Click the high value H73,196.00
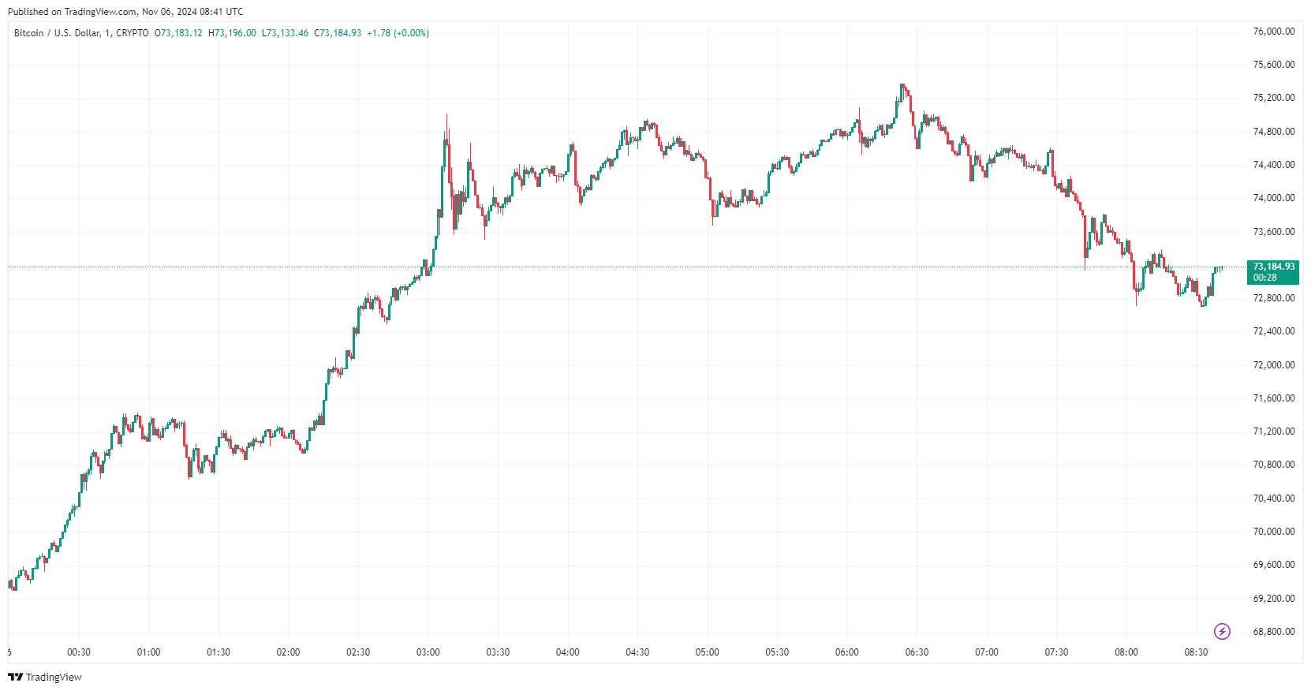Image resolution: width=1311 pixels, height=691 pixels. tap(232, 33)
